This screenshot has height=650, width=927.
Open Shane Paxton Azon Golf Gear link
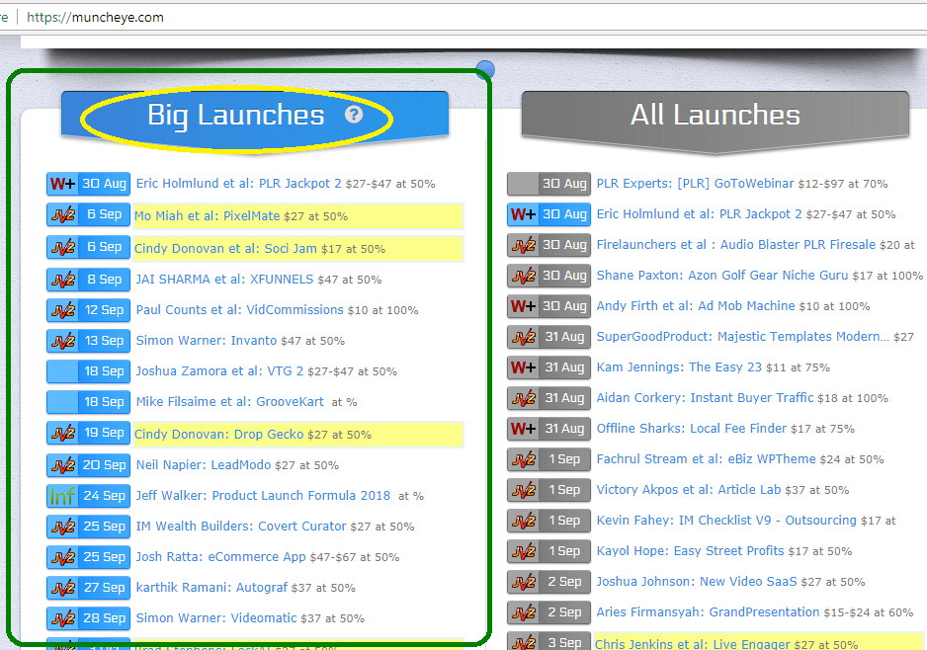point(722,276)
